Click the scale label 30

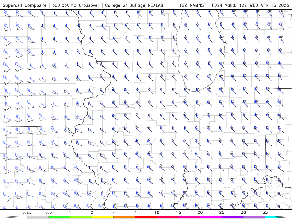[x=243, y=212]
